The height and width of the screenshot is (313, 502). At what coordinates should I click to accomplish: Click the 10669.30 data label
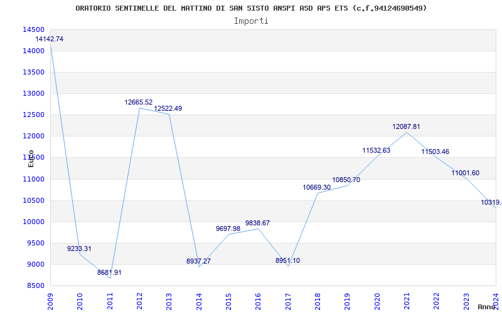click(317, 187)
